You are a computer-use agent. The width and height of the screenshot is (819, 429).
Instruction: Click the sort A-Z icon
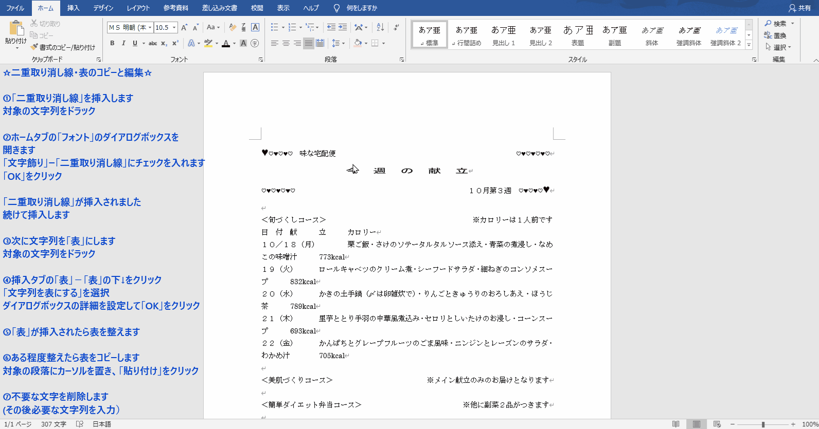[x=380, y=27]
